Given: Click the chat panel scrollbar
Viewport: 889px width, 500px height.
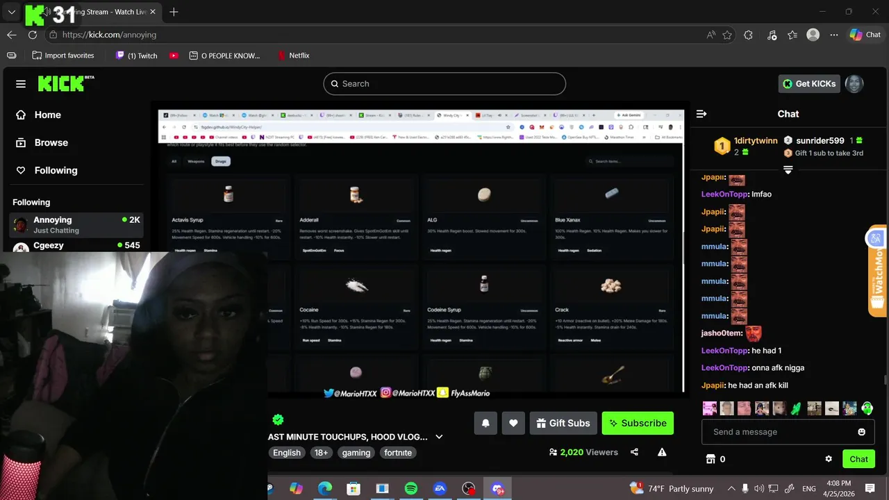Looking at the screenshot, I should click(885, 379).
